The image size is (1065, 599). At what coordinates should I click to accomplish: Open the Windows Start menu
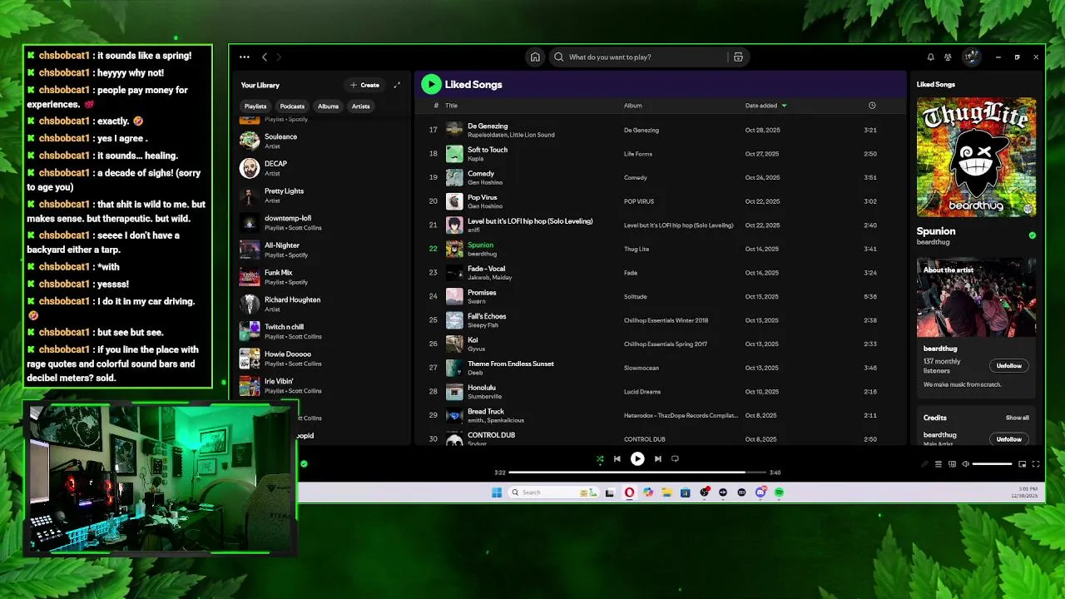497,493
